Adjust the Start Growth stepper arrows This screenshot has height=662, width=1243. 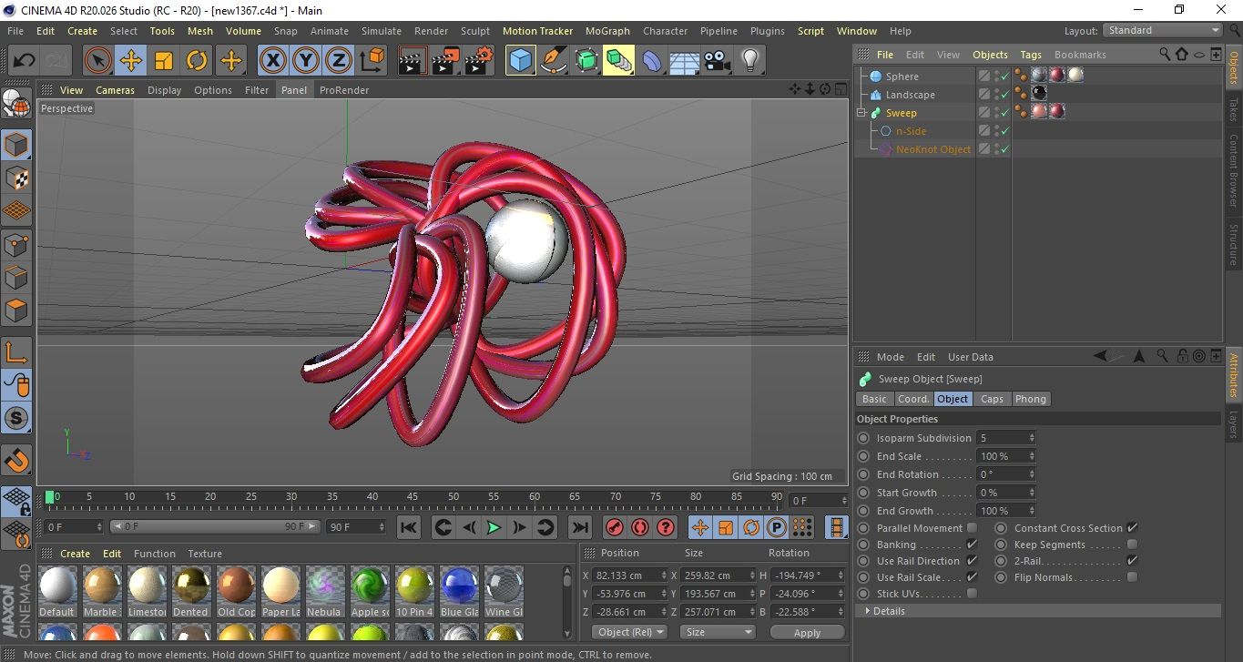click(1031, 493)
